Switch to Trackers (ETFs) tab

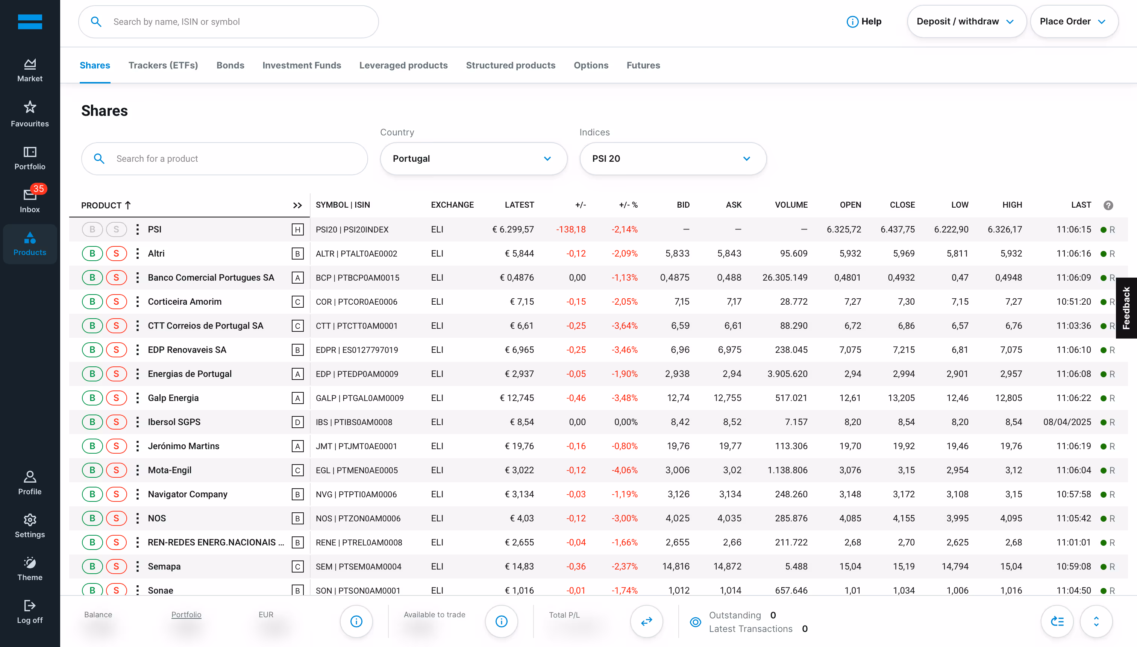pos(163,65)
